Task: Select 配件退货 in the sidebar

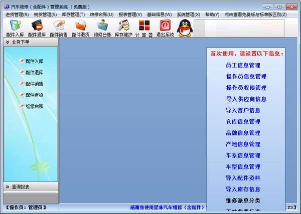Action: tap(32, 95)
